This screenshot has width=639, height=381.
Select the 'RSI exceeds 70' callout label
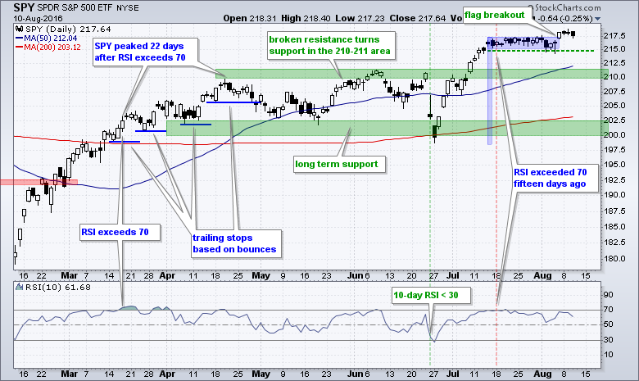pos(114,233)
